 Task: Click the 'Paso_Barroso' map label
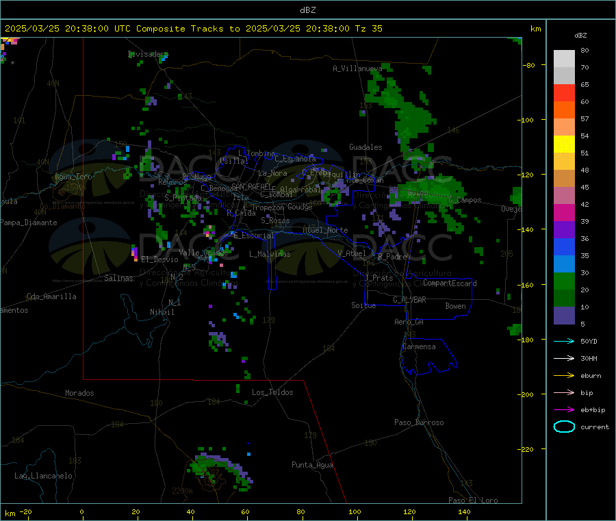click(x=419, y=422)
